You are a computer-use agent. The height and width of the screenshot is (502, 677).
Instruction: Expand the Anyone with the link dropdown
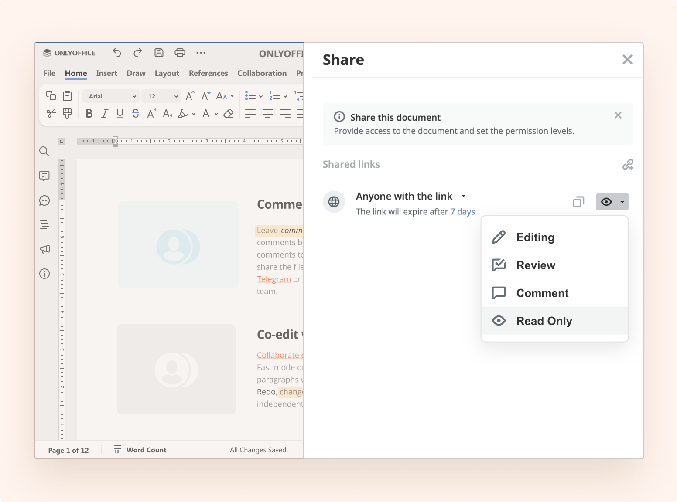463,196
